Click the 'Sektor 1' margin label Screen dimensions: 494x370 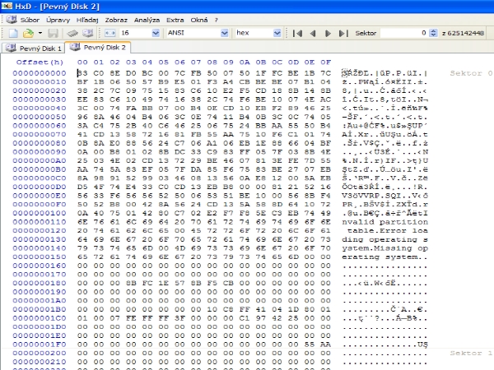(x=471, y=353)
